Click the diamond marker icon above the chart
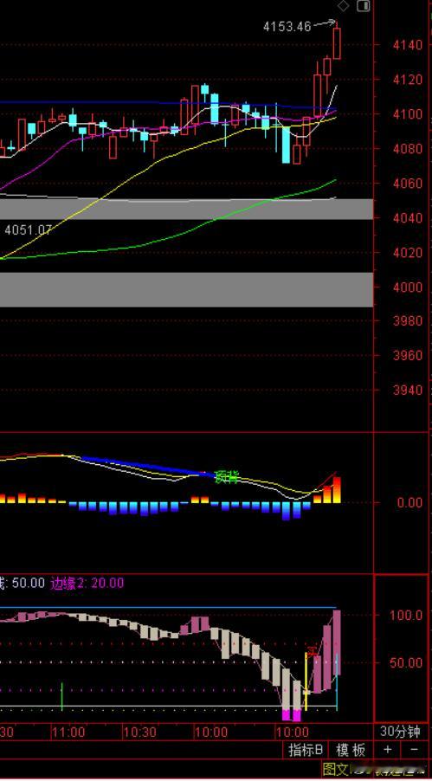The height and width of the screenshot is (781, 432). [344, 6]
